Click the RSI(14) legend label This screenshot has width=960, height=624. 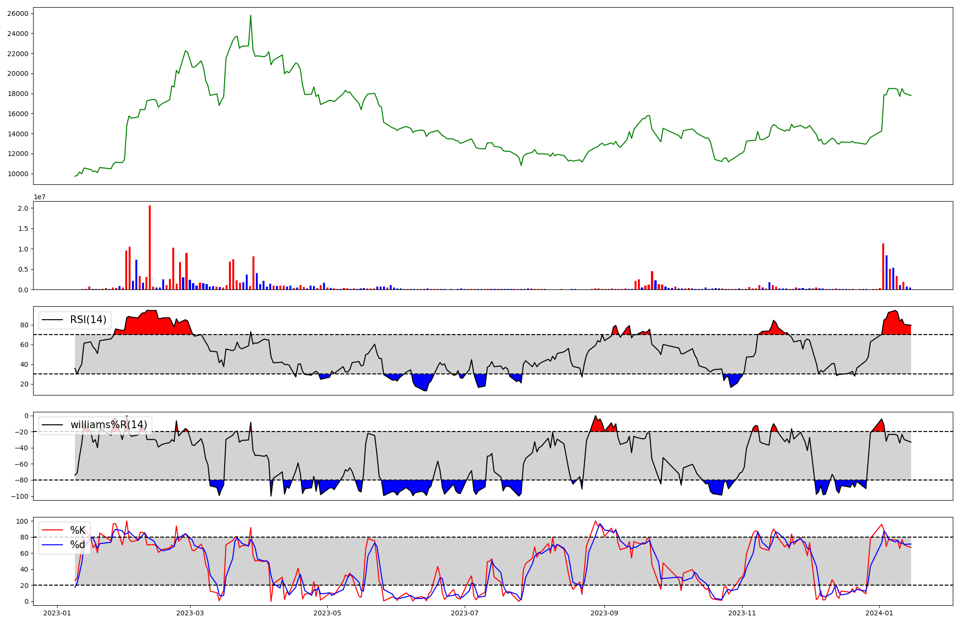point(88,320)
